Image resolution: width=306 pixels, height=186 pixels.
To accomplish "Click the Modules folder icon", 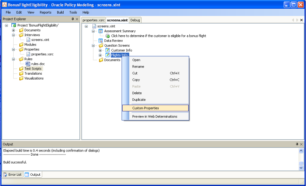I will pyautogui.click(x=21, y=44).
